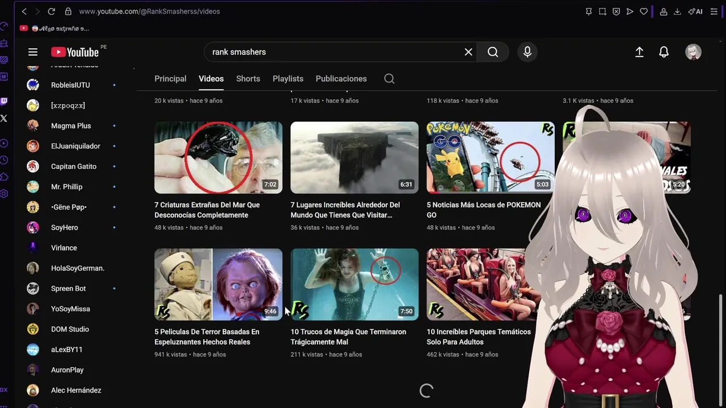This screenshot has width=726, height=408.
Task: Play '7 Lugares Increíbles' floating island thumbnail
Action: [354, 158]
